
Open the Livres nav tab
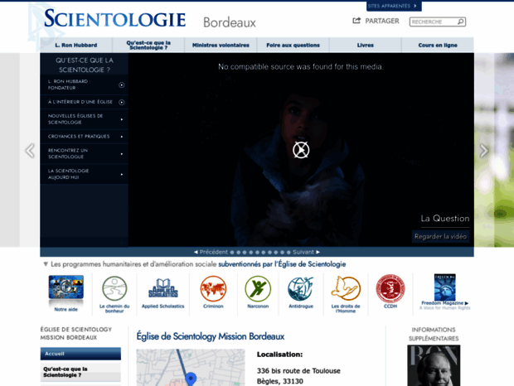[365, 46]
